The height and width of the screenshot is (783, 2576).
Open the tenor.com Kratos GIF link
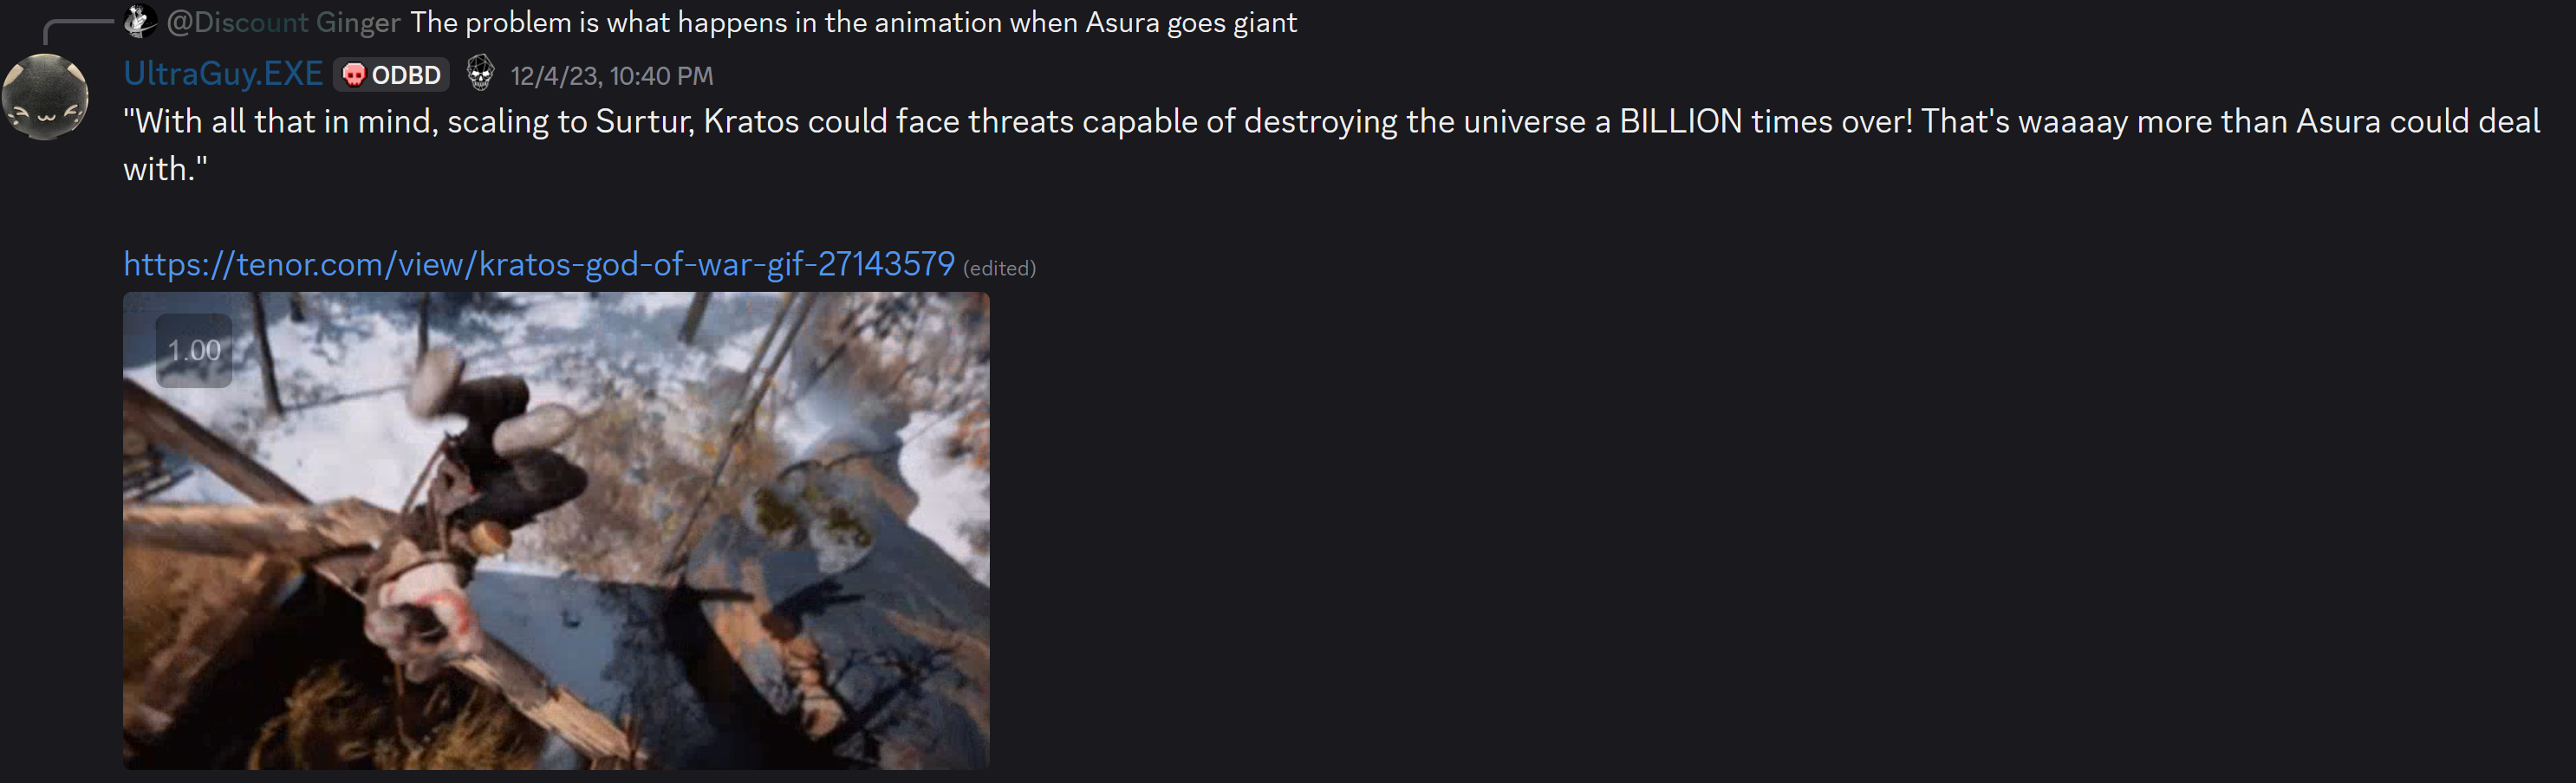(x=539, y=263)
